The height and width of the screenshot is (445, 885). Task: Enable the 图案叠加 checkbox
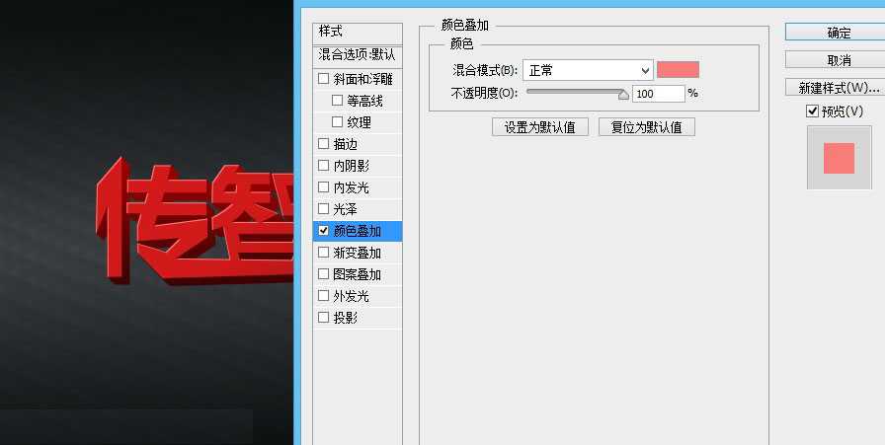click(323, 273)
